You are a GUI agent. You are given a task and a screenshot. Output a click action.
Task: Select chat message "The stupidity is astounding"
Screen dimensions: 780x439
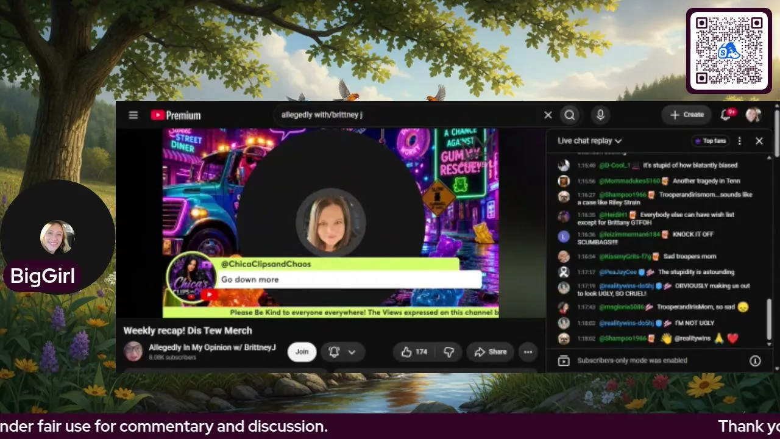pos(696,272)
